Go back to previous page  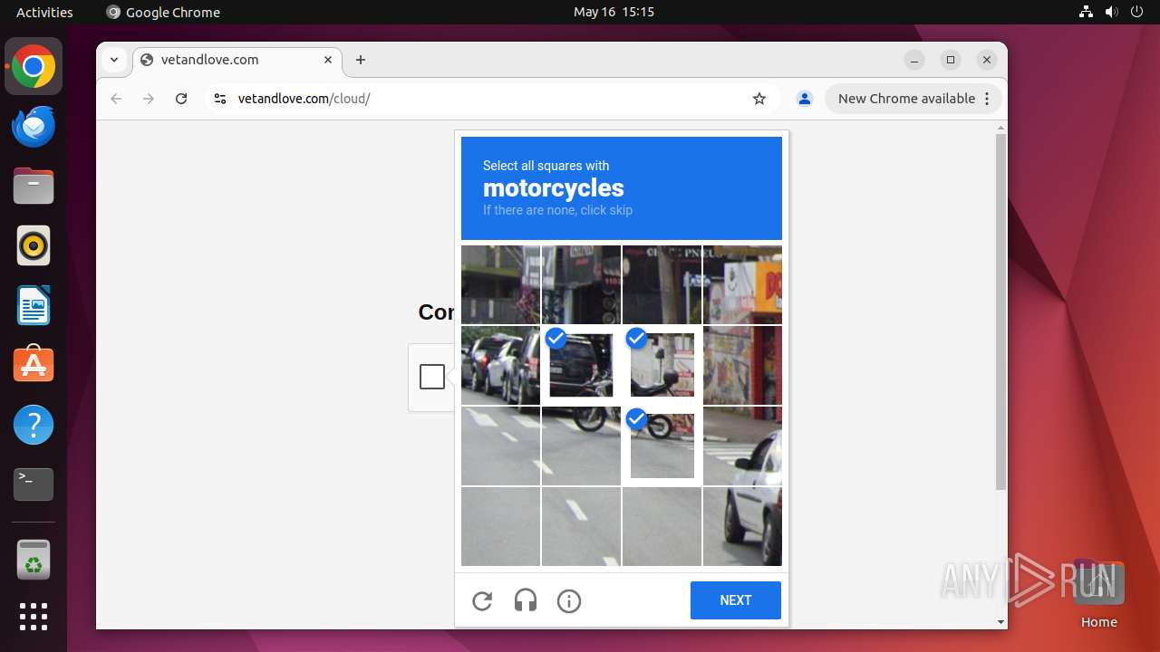click(116, 99)
